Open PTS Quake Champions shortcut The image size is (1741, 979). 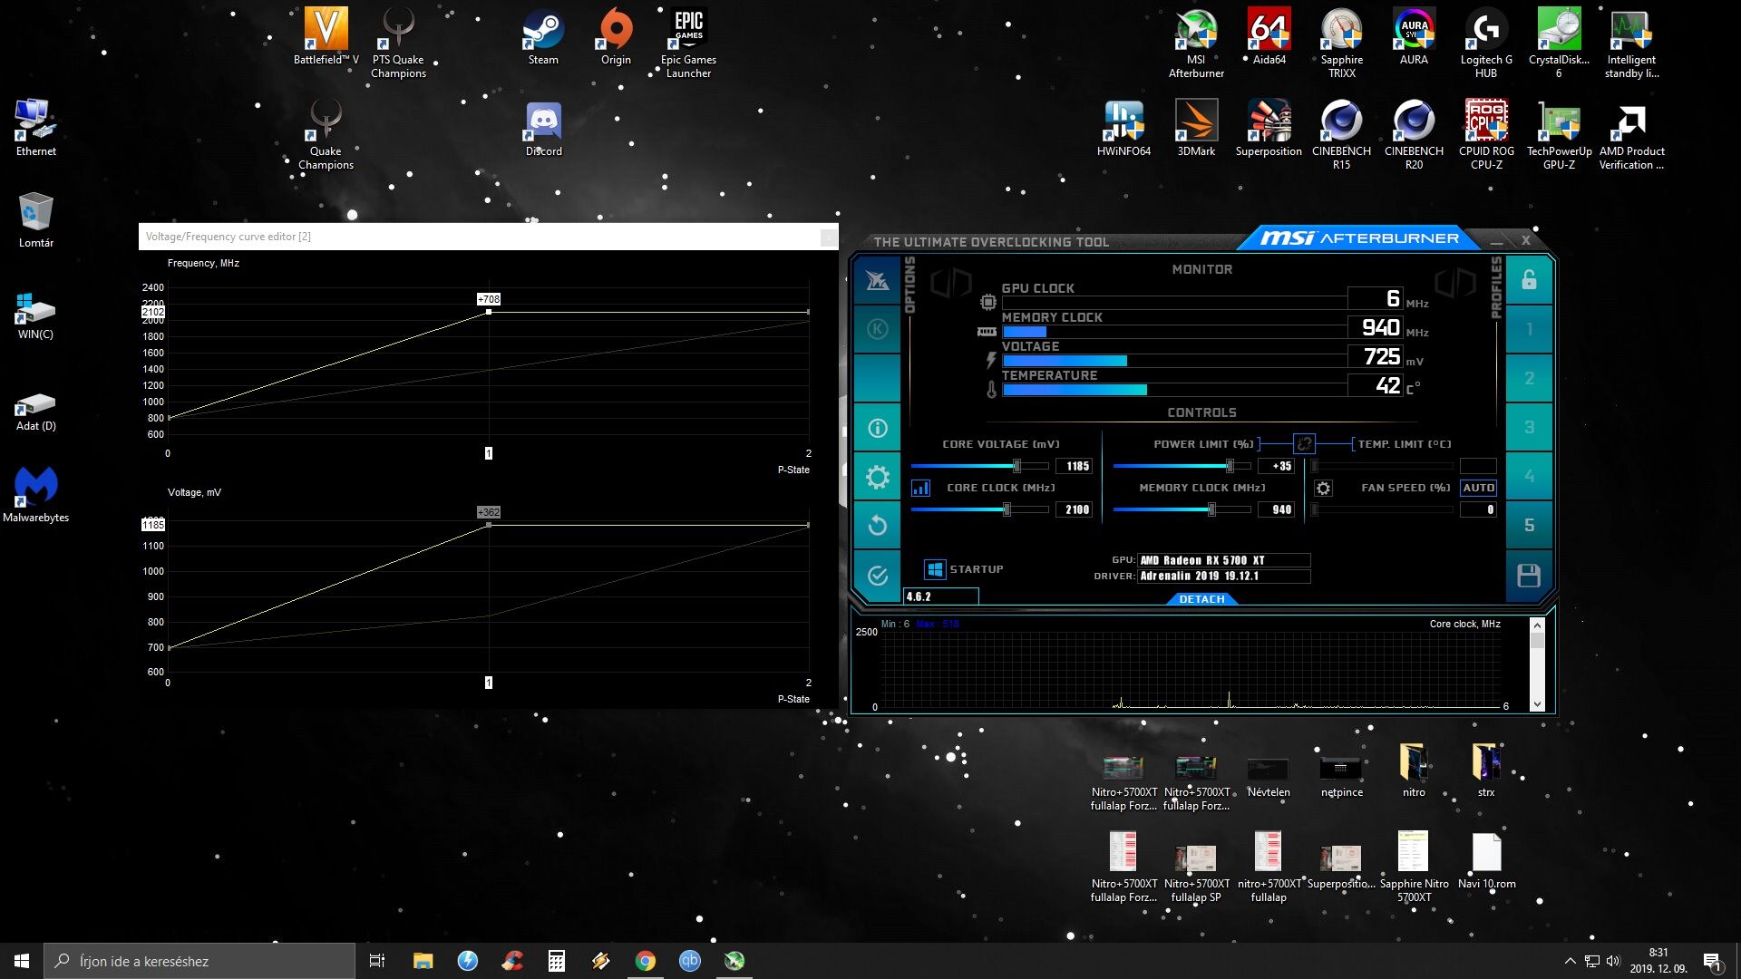click(x=398, y=43)
